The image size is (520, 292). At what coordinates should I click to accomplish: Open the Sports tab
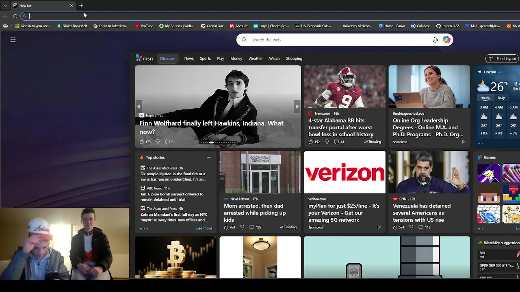[205, 58]
